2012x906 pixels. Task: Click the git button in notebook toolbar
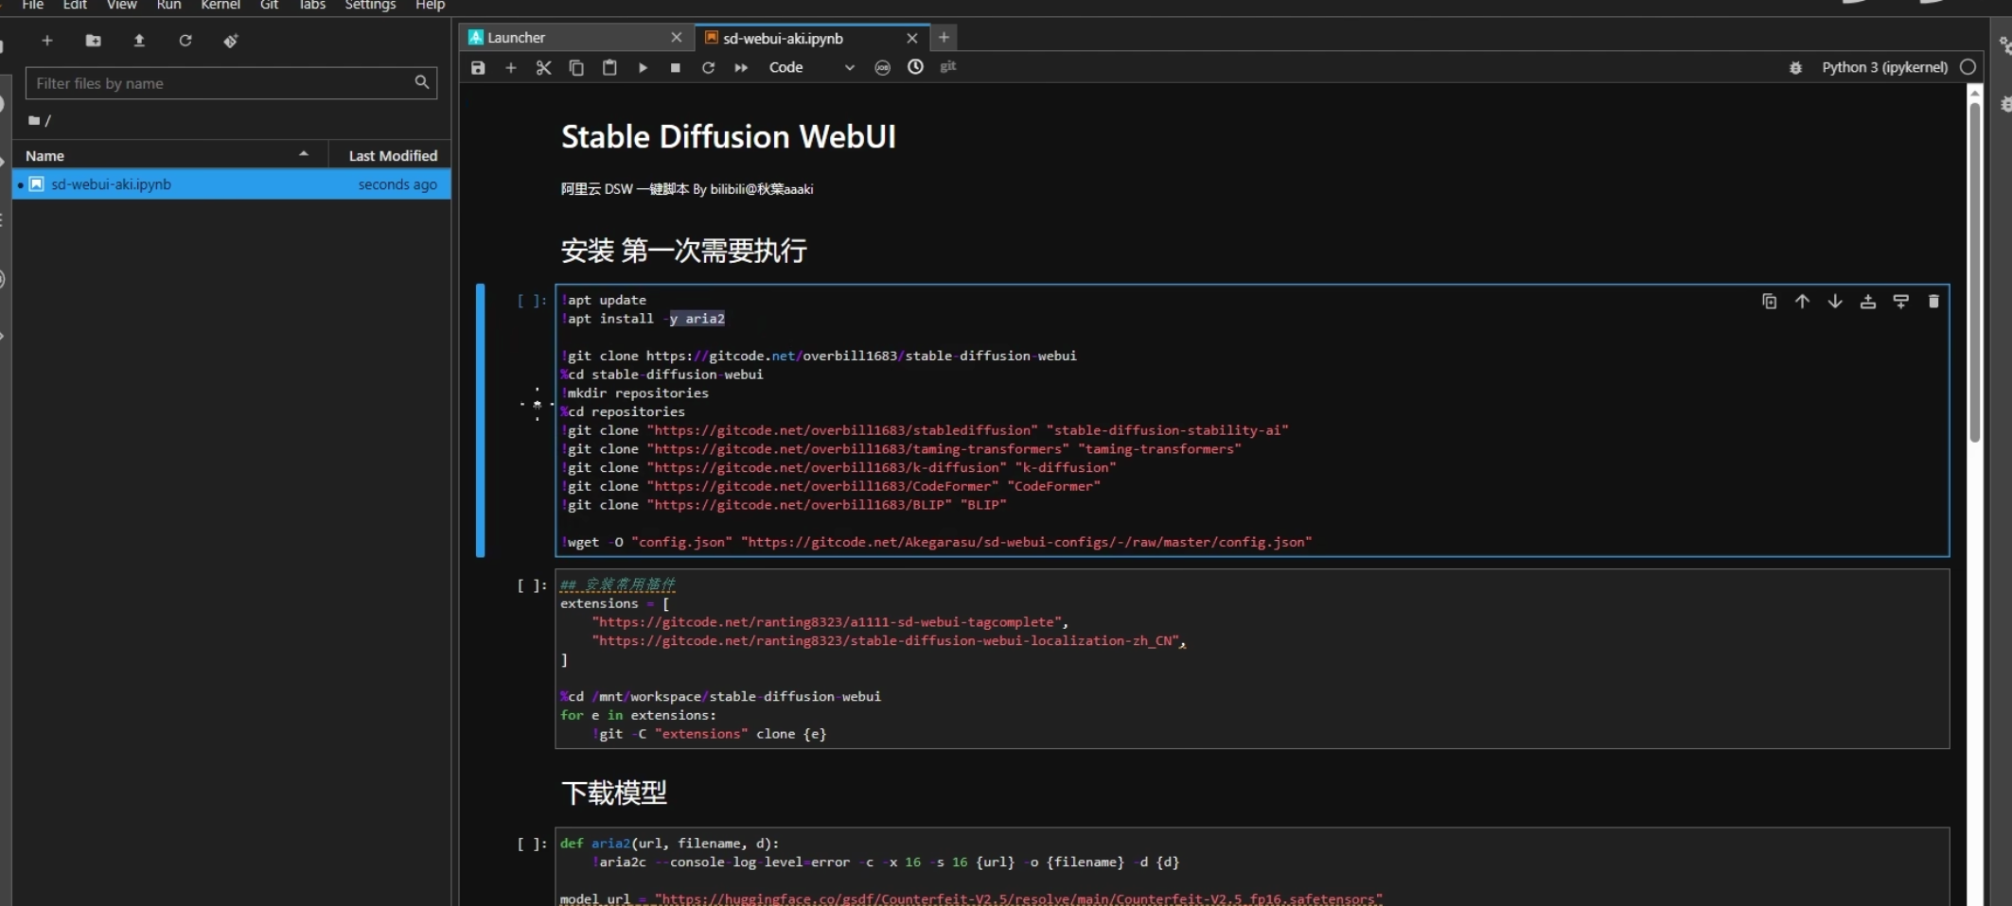click(x=948, y=66)
